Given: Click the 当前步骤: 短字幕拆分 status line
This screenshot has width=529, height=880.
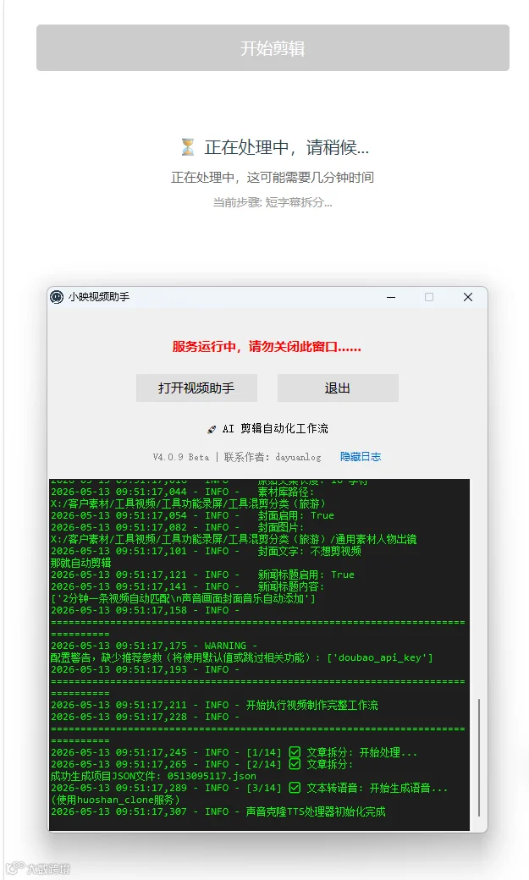Looking at the screenshot, I should (x=273, y=202).
